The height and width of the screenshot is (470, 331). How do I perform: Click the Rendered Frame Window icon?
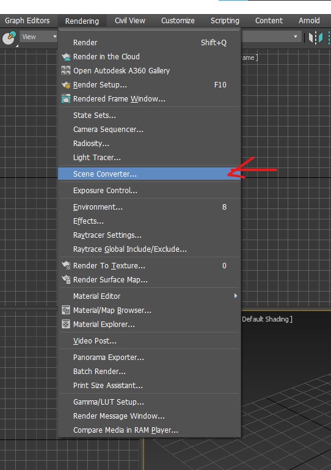tap(66, 98)
